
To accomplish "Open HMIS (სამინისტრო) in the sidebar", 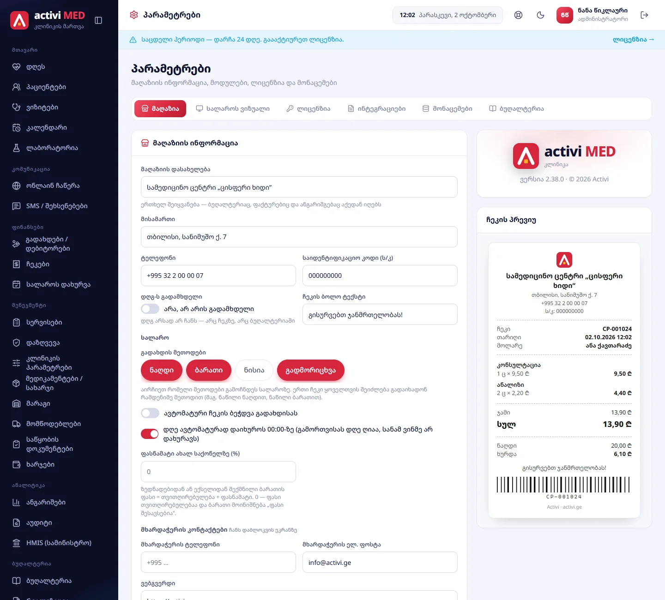I will [59, 543].
